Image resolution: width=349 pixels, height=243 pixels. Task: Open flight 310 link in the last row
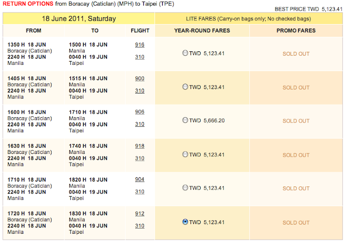click(140, 226)
